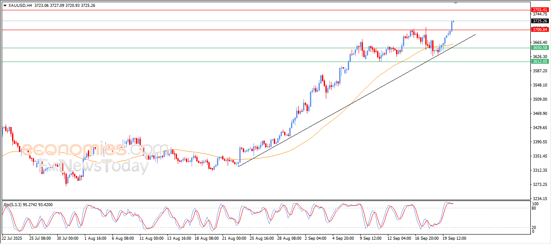Select the black 3725.26 current price tag

[x=539, y=21]
